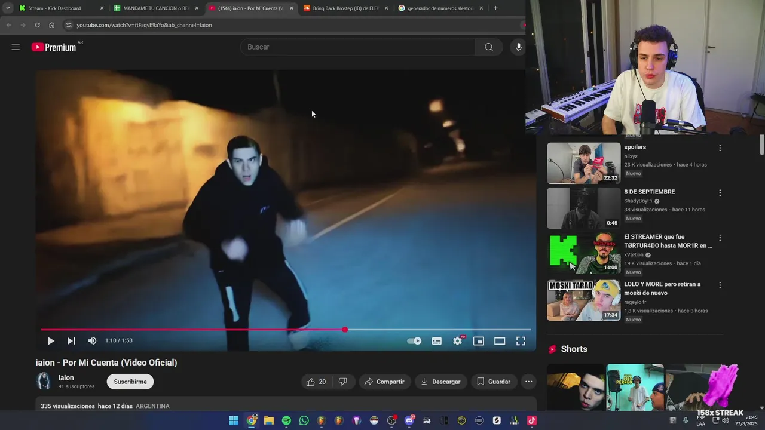Screen dimensions: 765x430
Task: Skip to next video in player controls
Action: click(x=71, y=341)
